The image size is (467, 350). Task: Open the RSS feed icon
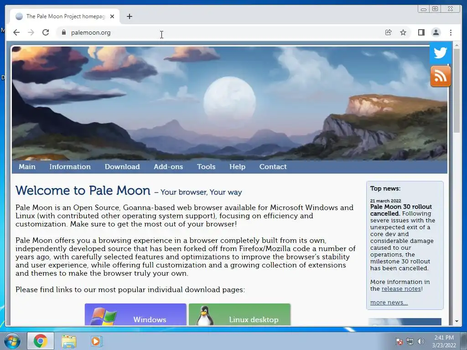[440, 77]
